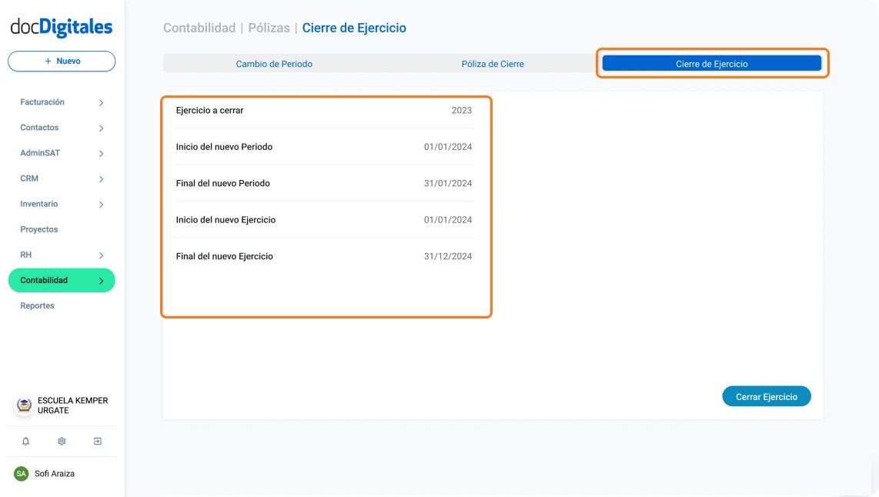The width and height of the screenshot is (879, 497).
Task: Go to Reportes in the sidebar
Action: pos(38,305)
